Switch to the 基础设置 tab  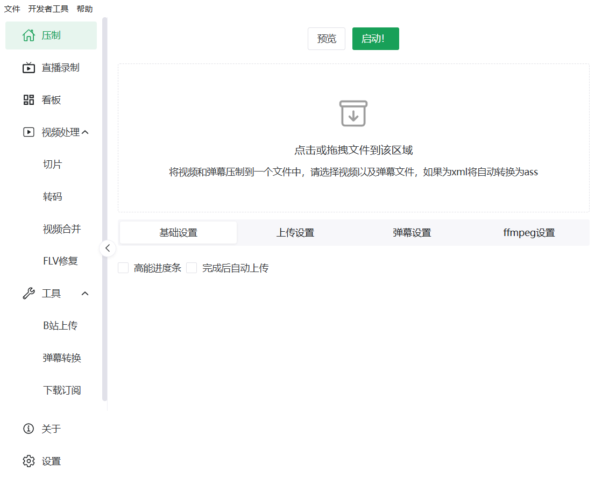click(179, 233)
